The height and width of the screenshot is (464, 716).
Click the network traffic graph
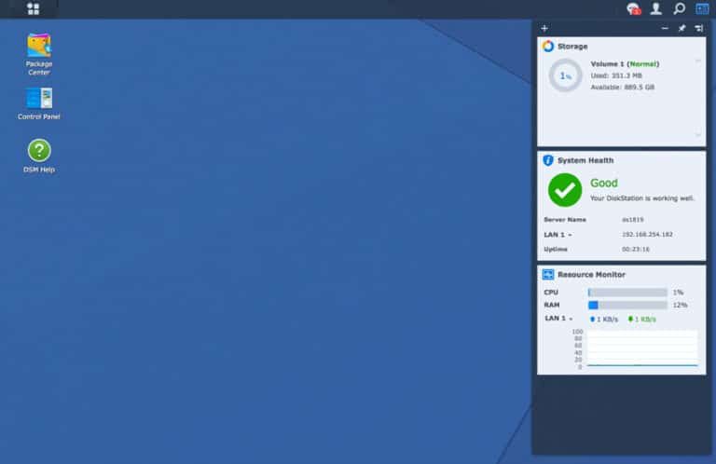click(x=642, y=348)
